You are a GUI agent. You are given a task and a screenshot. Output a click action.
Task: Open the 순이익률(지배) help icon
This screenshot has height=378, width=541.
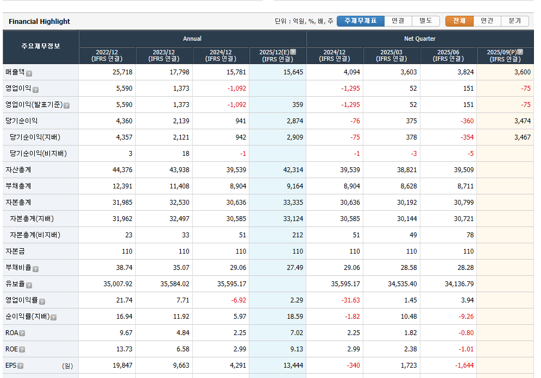54,317
